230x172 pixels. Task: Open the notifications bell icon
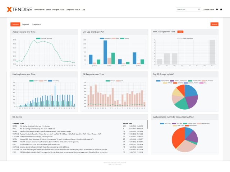(x=221, y=9)
